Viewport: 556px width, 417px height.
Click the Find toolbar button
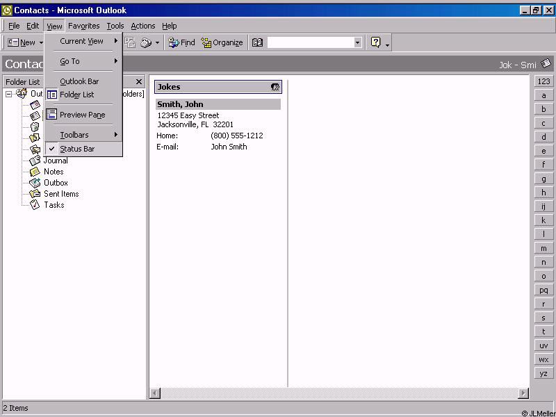181,43
